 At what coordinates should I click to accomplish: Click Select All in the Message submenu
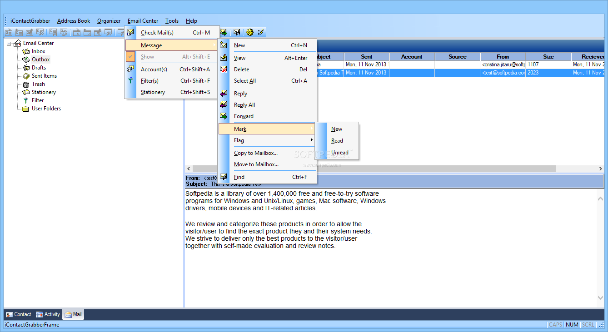[x=267, y=81]
